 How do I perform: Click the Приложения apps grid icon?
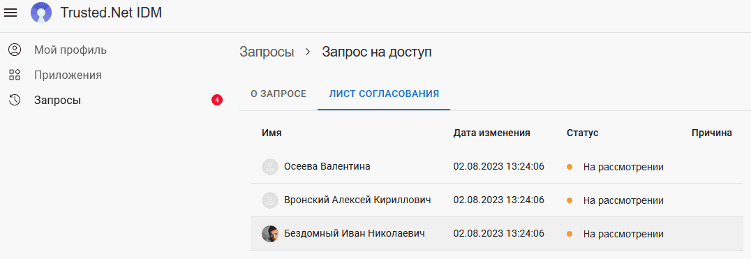15,75
